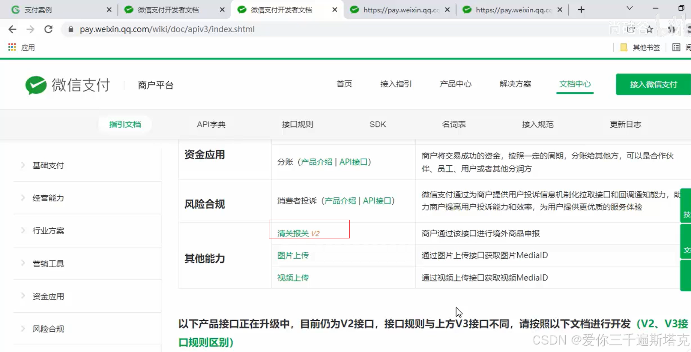691x352 pixels.
Task: Expand the 基础支付 sidebar section
Action: point(48,165)
